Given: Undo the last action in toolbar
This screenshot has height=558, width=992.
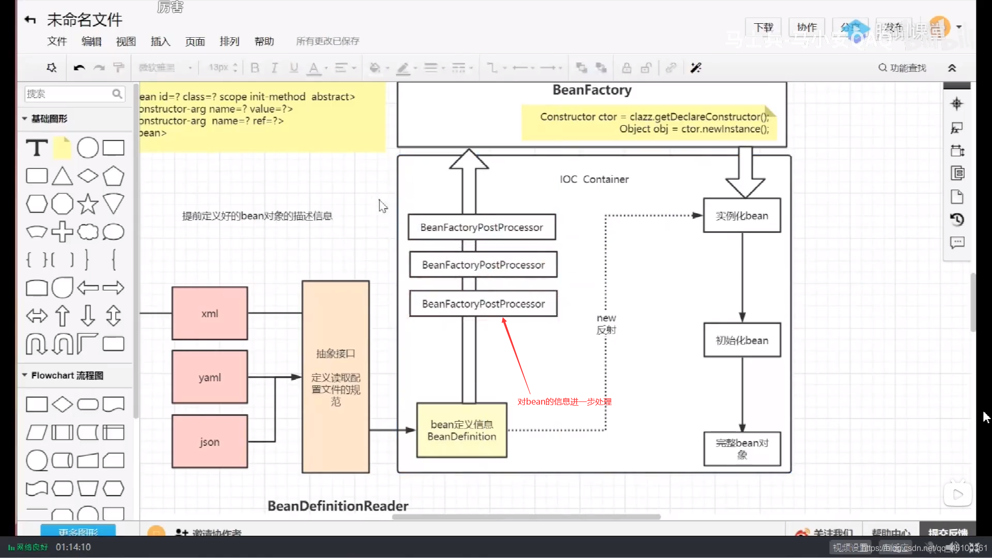Looking at the screenshot, I should 79,68.
